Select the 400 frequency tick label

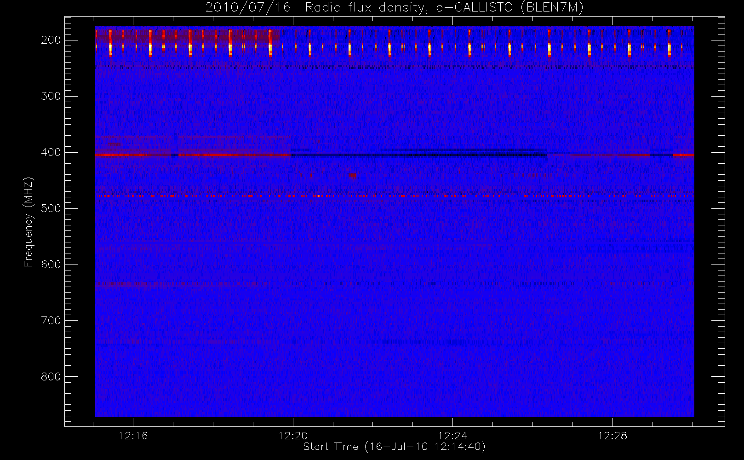pos(51,152)
